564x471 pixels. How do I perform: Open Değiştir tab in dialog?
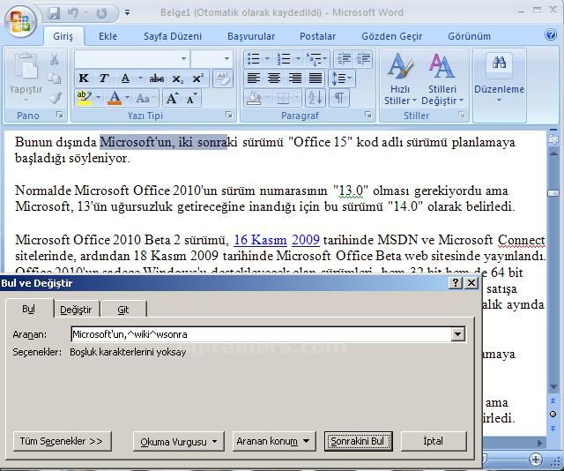(76, 310)
